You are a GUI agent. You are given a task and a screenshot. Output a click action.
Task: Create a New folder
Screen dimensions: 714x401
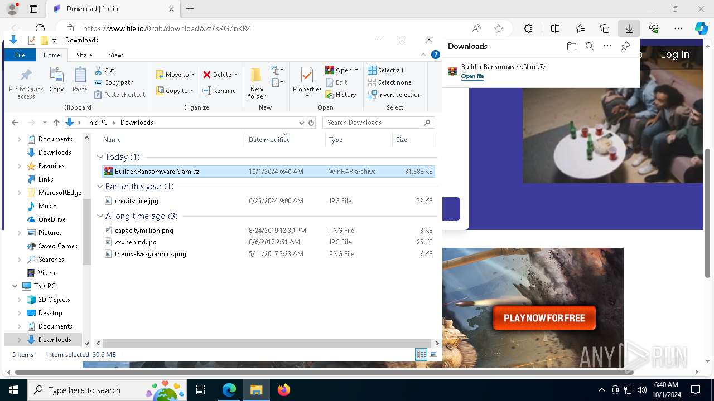pyautogui.click(x=257, y=84)
